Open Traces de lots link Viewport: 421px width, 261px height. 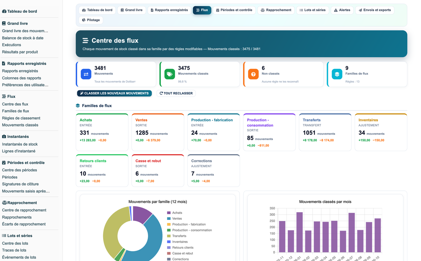[14, 250]
